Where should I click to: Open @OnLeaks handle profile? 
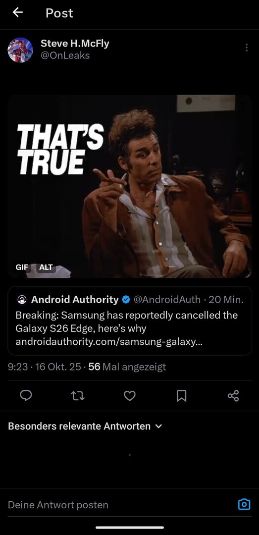(x=65, y=55)
